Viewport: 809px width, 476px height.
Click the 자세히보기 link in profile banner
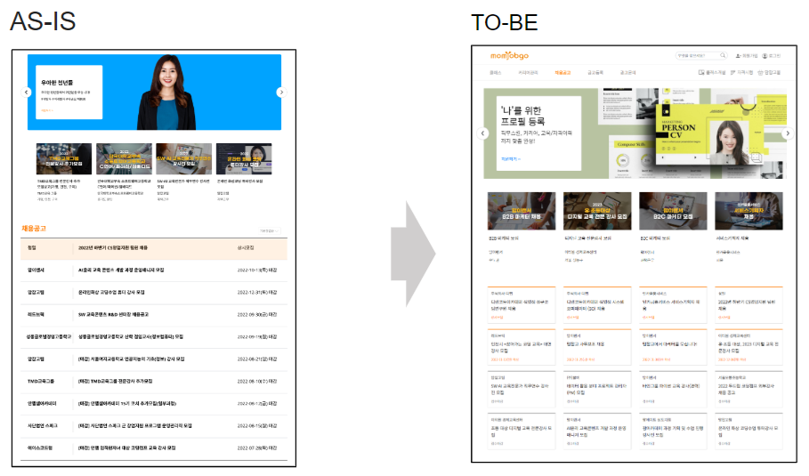click(x=509, y=158)
